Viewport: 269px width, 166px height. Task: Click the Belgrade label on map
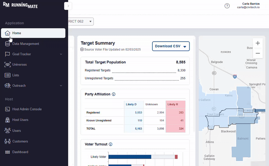(217, 62)
